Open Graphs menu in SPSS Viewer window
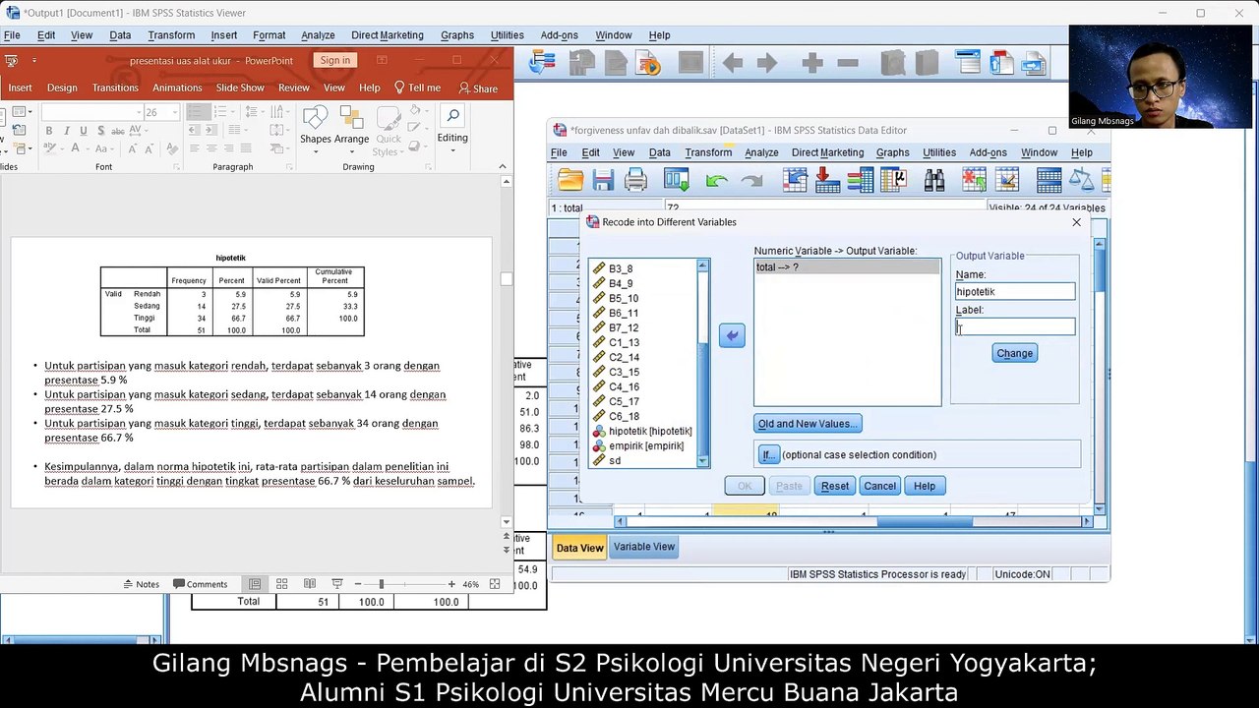 point(457,35)
